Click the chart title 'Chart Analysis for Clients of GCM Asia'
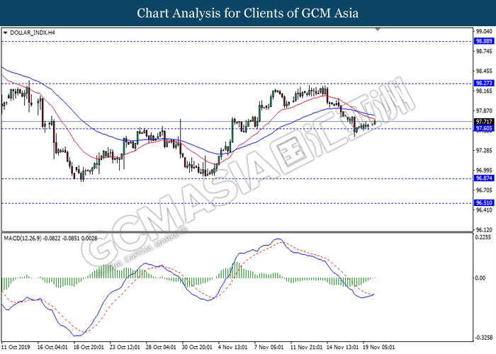 point(248,13)
